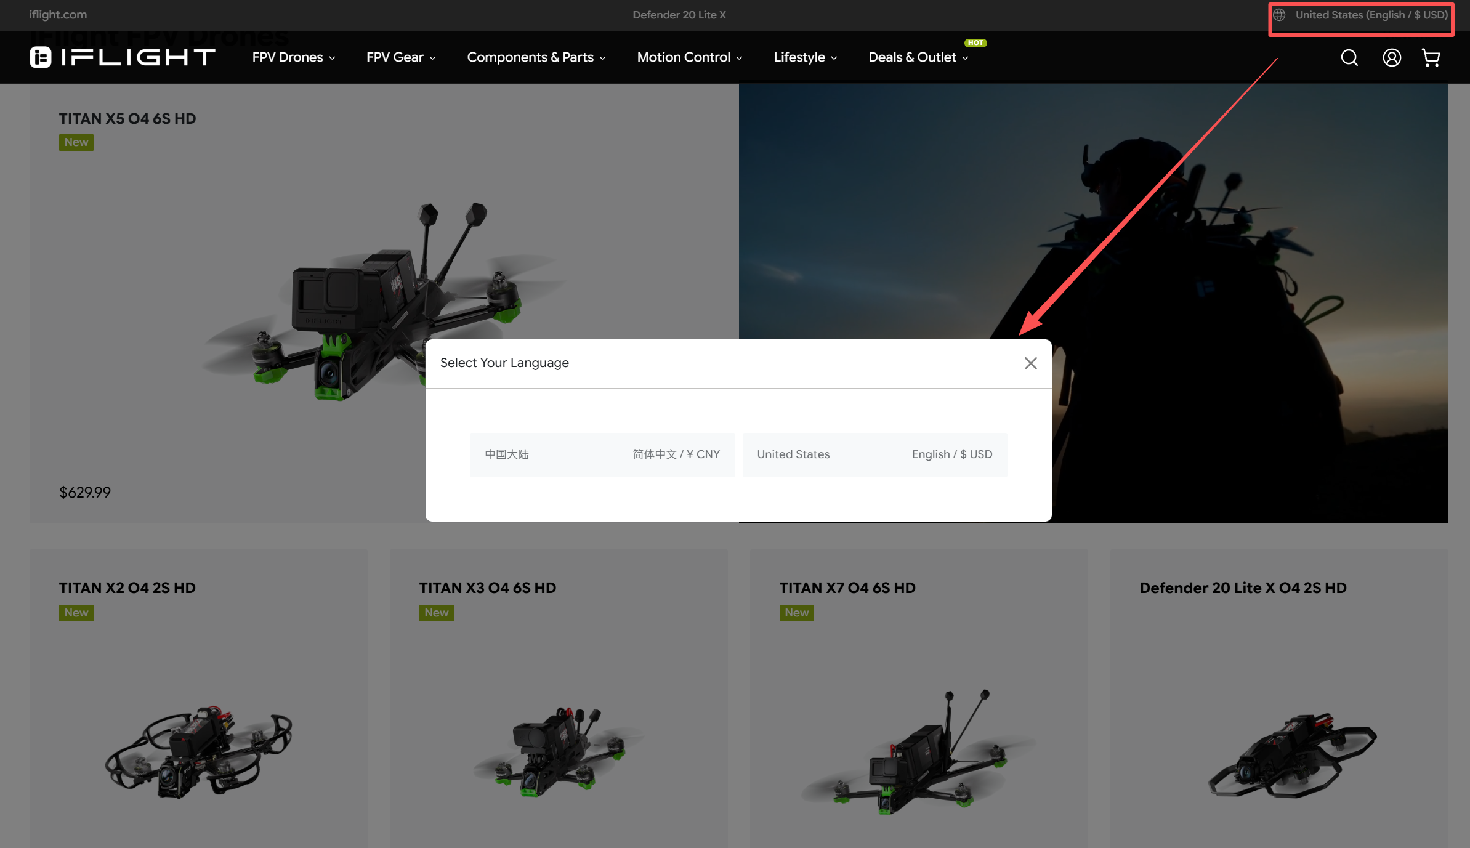This screenshot has width=1470, height=848.
Task: Open TITAN X2 O4 2S HD product title
Action: (x=127, y=588)
